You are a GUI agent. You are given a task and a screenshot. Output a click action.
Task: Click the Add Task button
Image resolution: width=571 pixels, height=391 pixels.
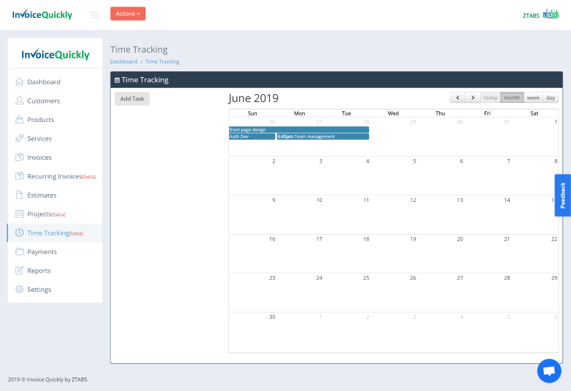(132, 99)
